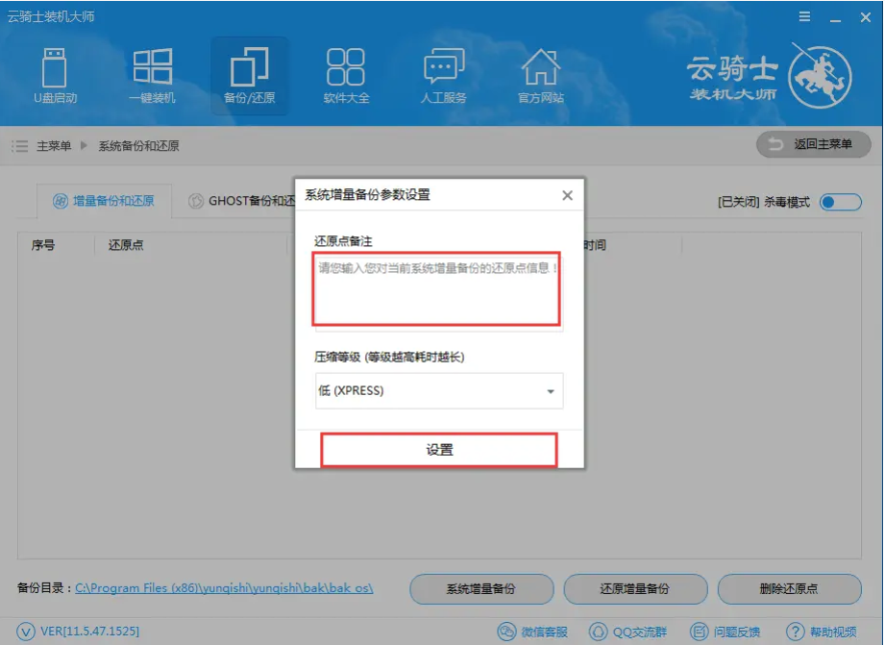Open 人工服务 support chat
The height and width of the screenshot is (645, 885).
tap(444, 76)
